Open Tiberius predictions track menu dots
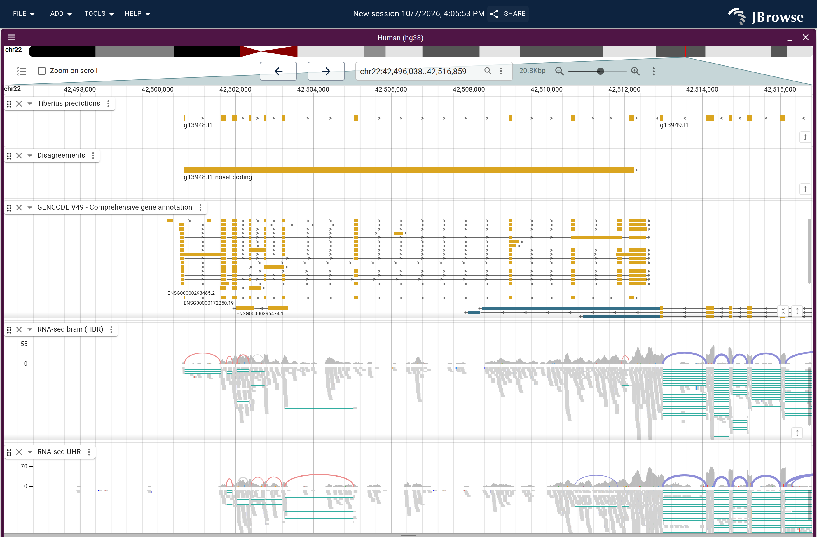Viewport: 817px width, 537px height. 109,104
